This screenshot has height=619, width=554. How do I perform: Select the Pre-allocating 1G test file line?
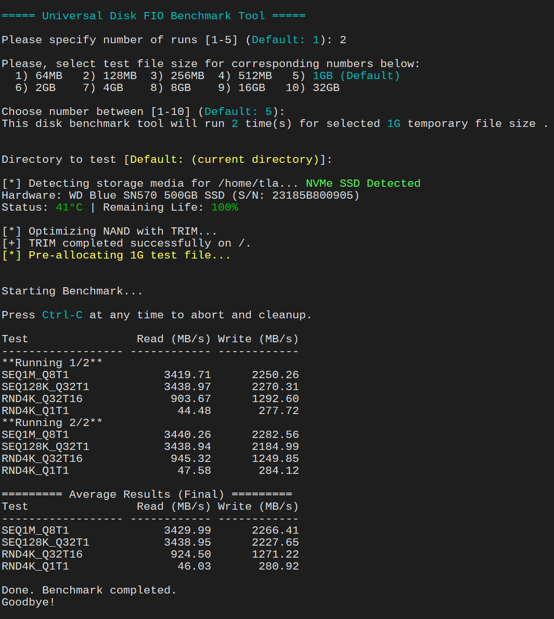pos(117,255)
